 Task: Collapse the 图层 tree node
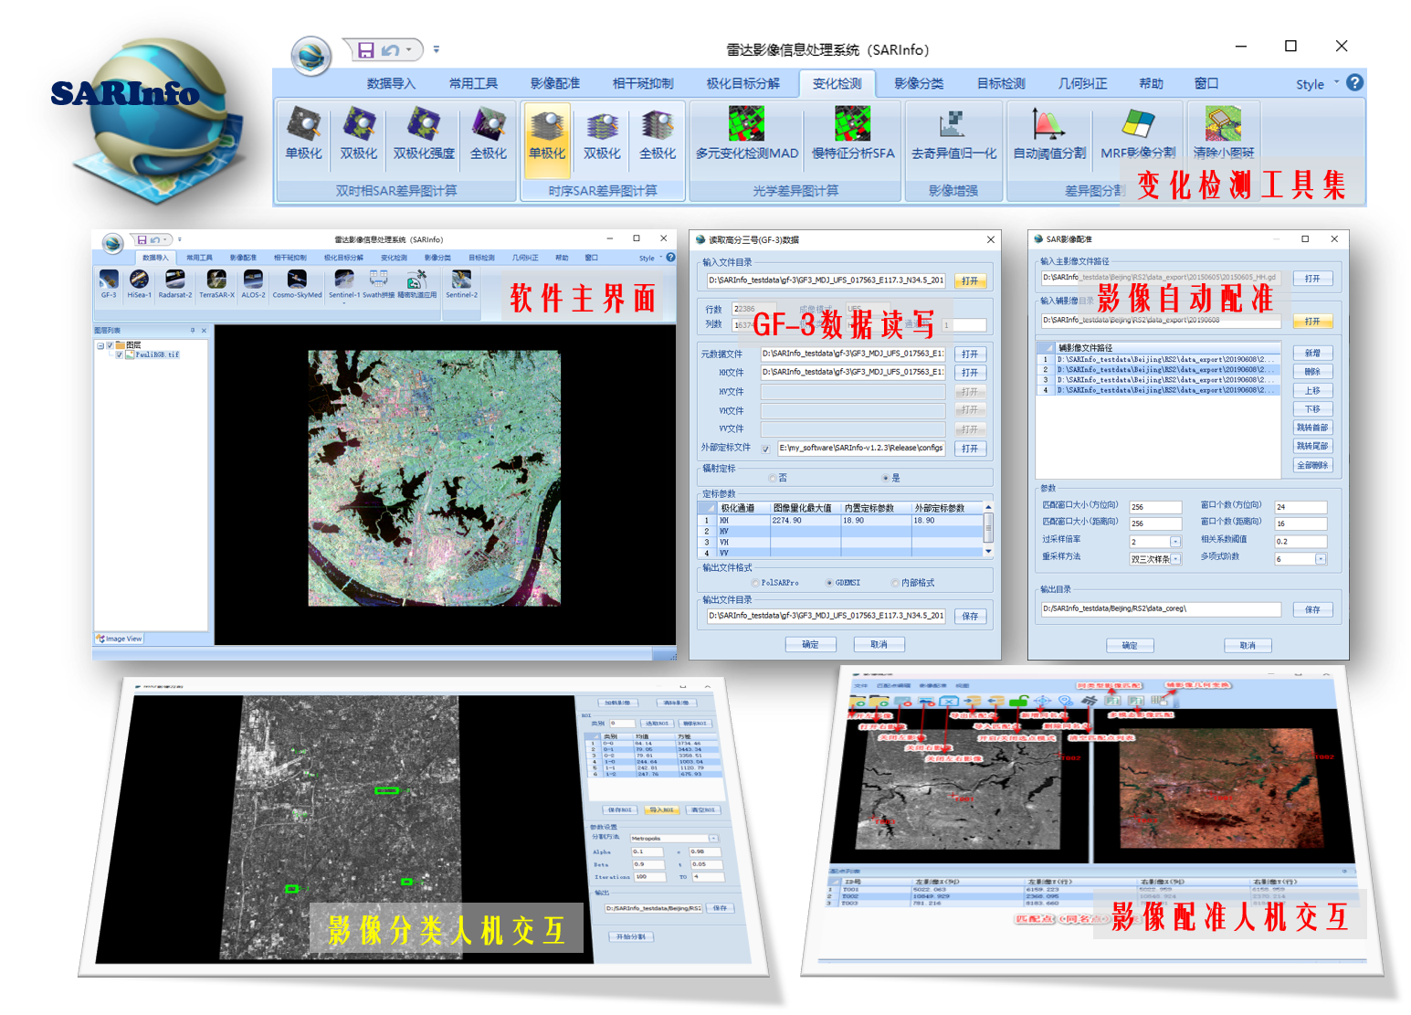100,345
